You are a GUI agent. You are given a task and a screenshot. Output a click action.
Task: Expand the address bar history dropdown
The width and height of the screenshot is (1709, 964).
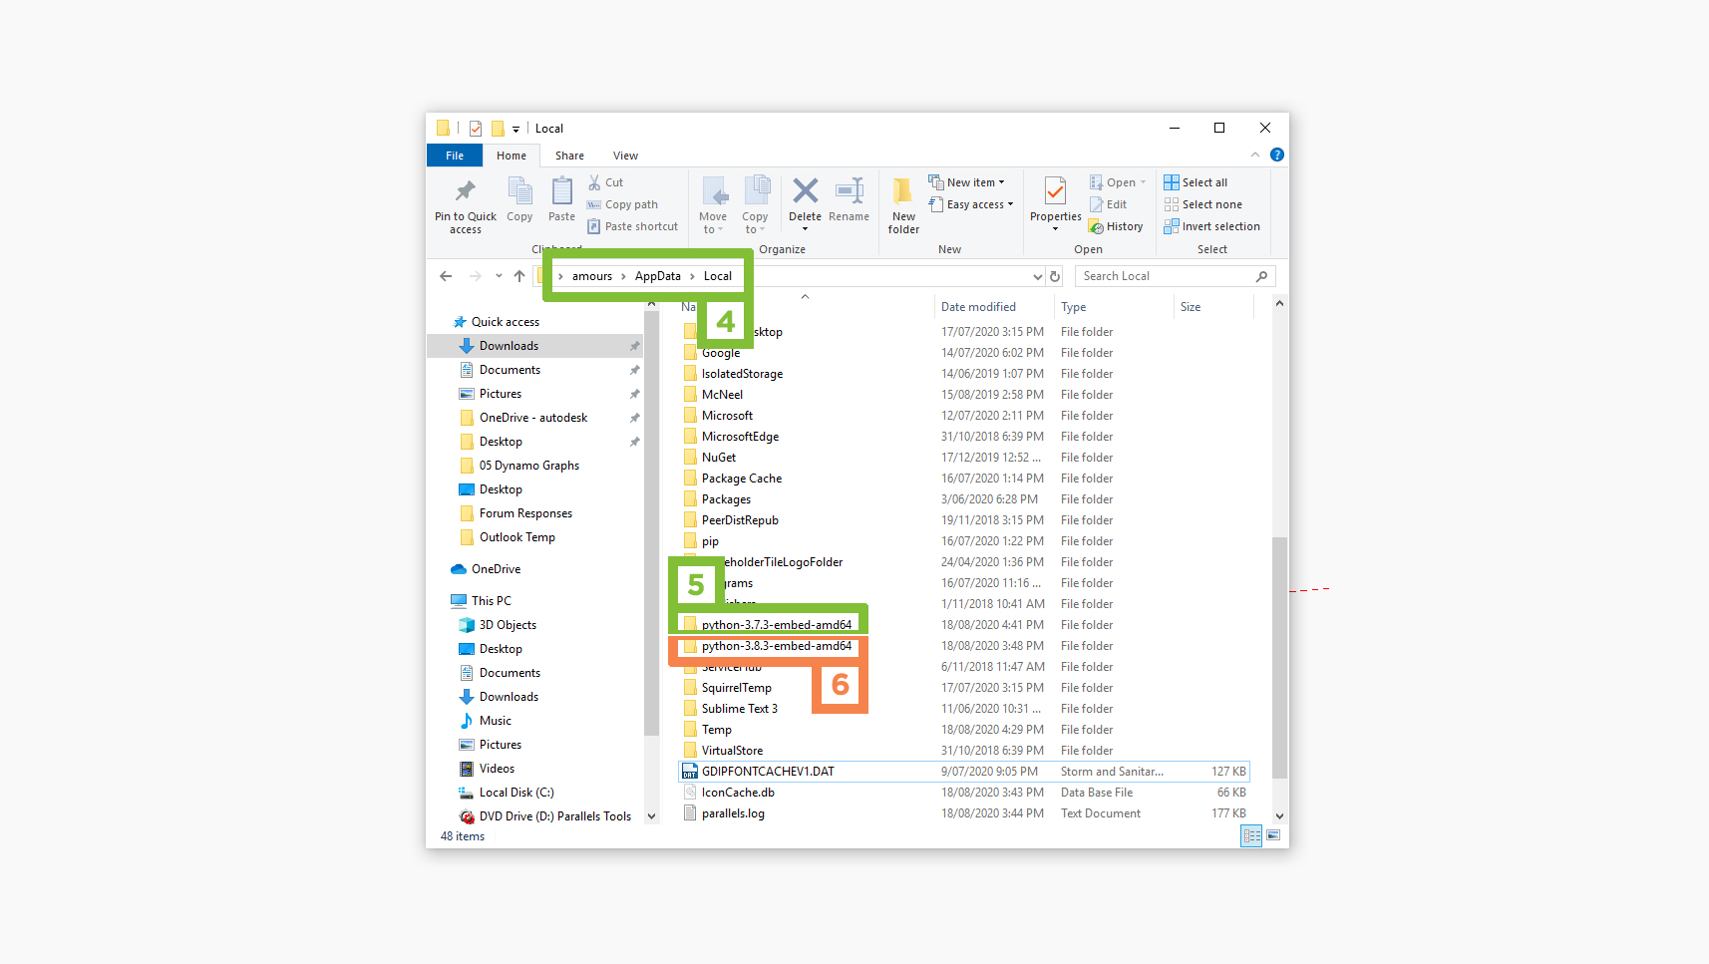click(1037, 276)
